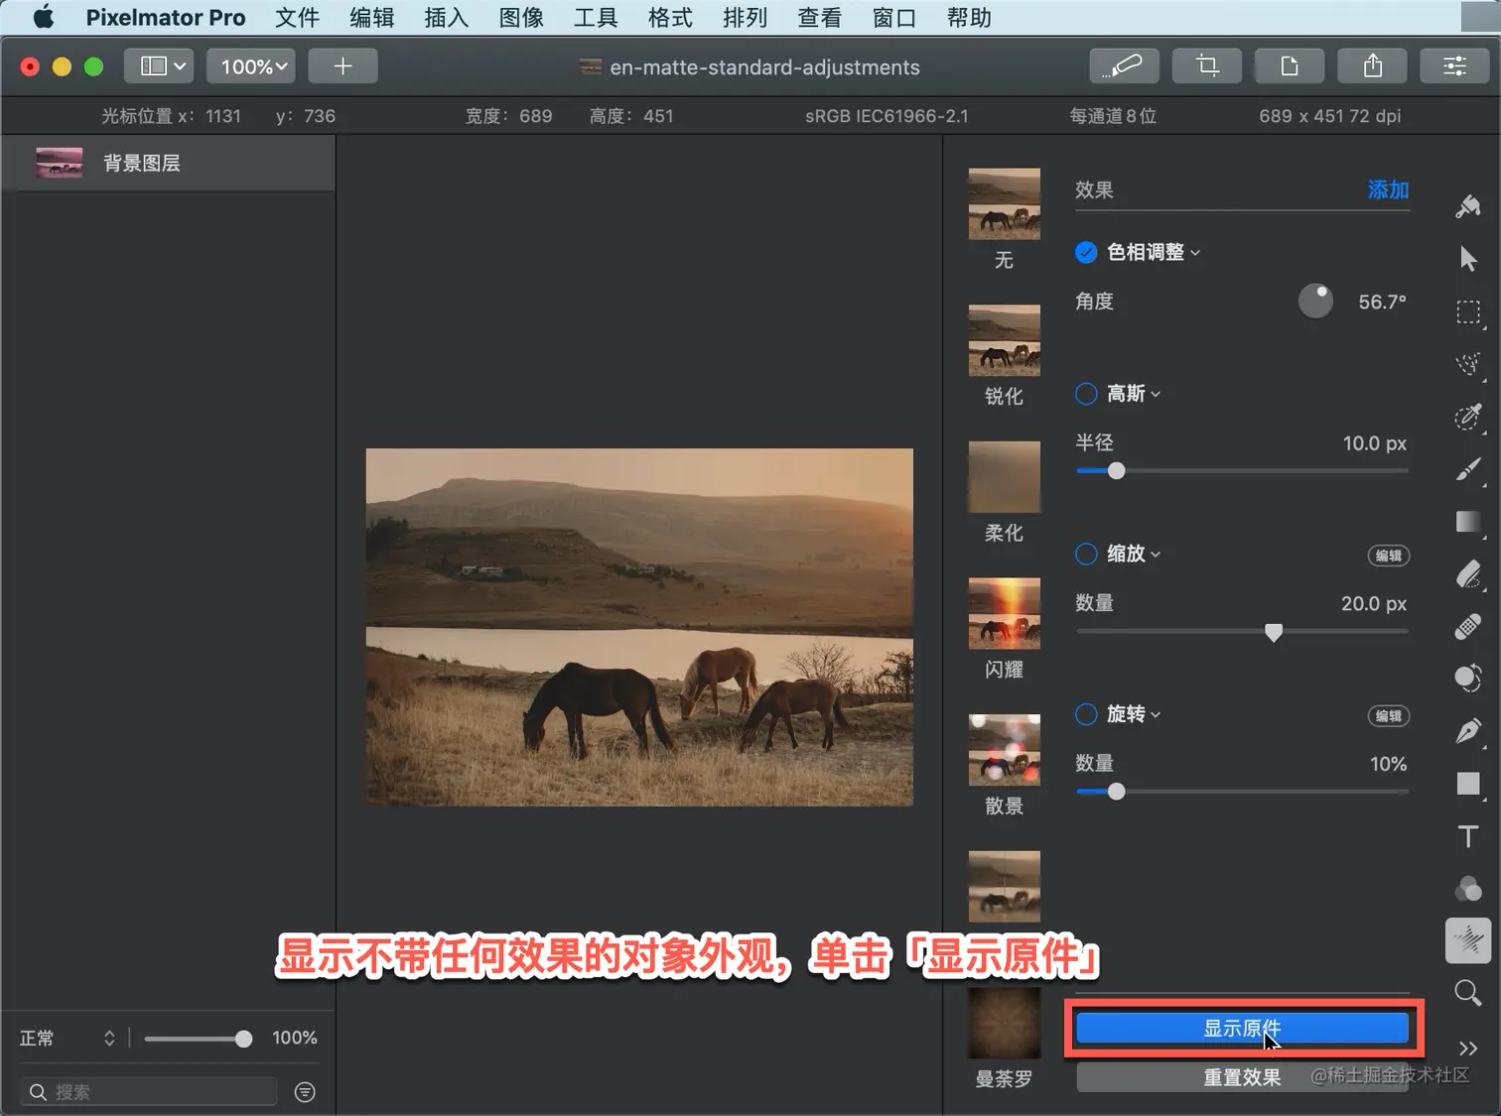Click the Share icon in the title toolbar
This screenshot has height=1116, width=1501.
(1373, 66)
